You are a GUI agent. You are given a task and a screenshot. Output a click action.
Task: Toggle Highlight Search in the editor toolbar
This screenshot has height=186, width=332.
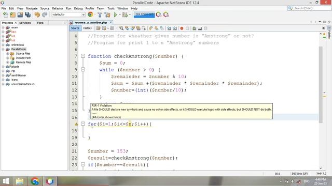(139, 28)
